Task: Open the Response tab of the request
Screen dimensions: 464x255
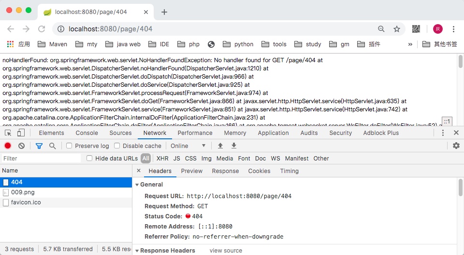Action: point(225,171)
